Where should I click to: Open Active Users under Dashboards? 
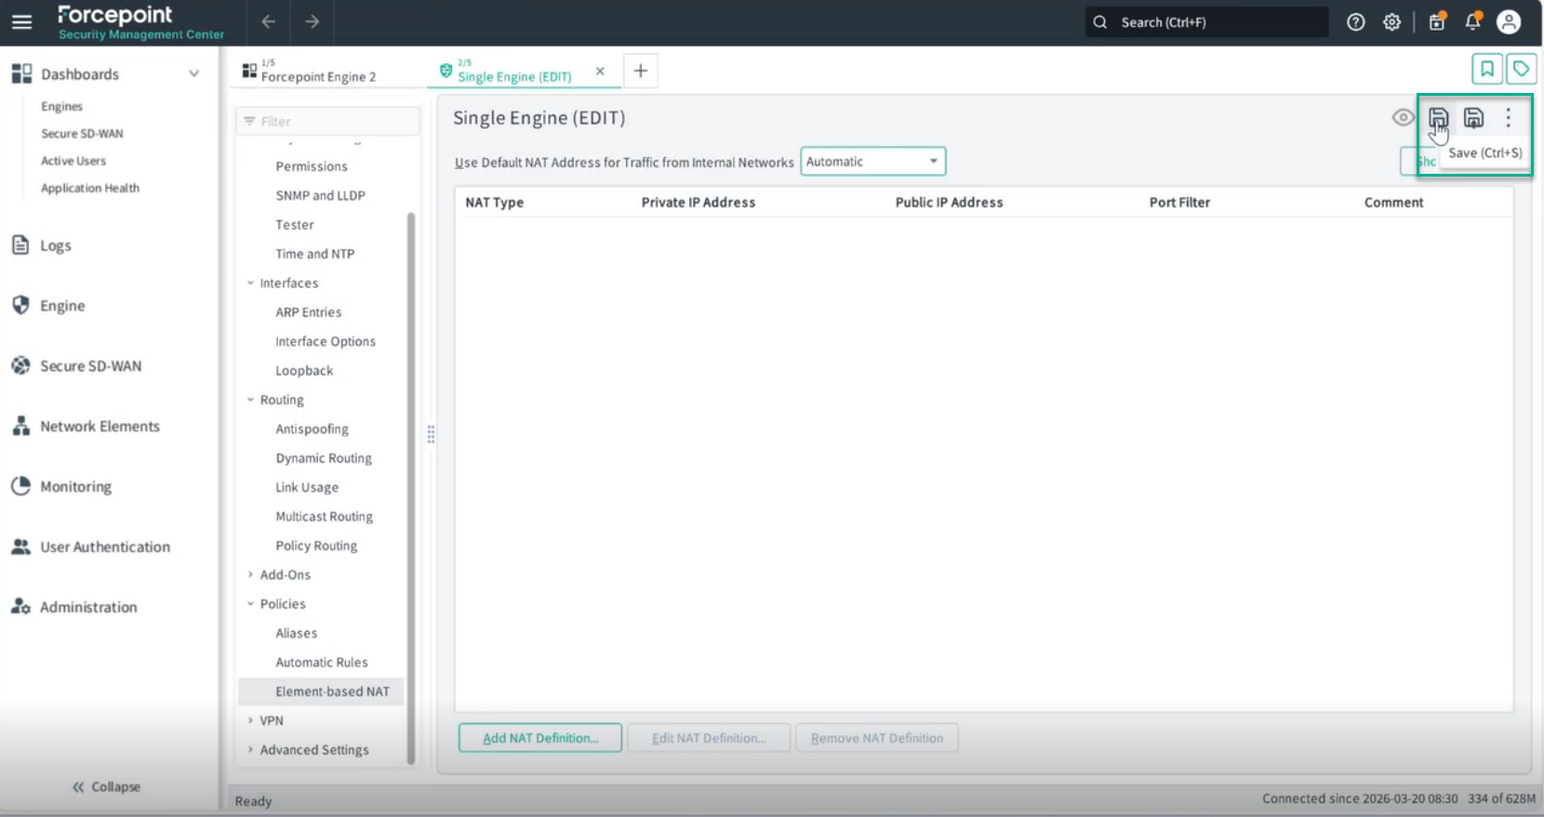click(x=73, y=161)
